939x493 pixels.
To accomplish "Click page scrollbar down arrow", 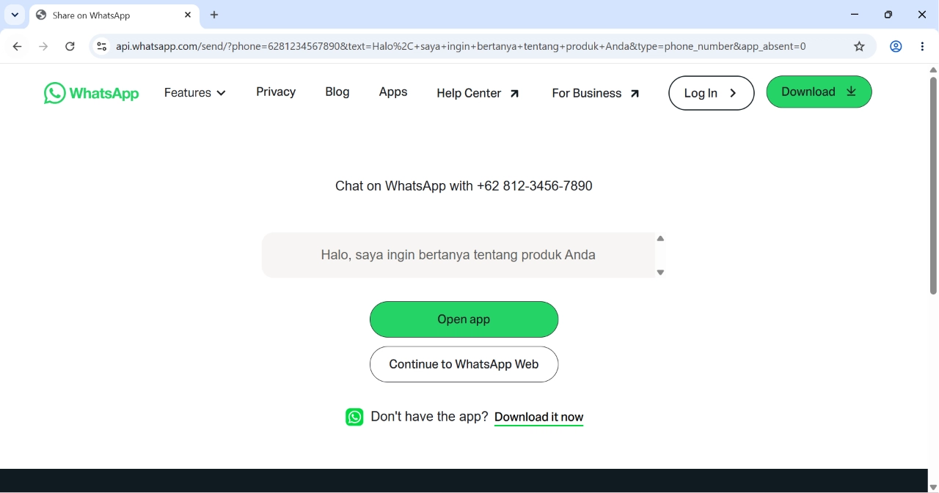I will [x=933, y=487].
